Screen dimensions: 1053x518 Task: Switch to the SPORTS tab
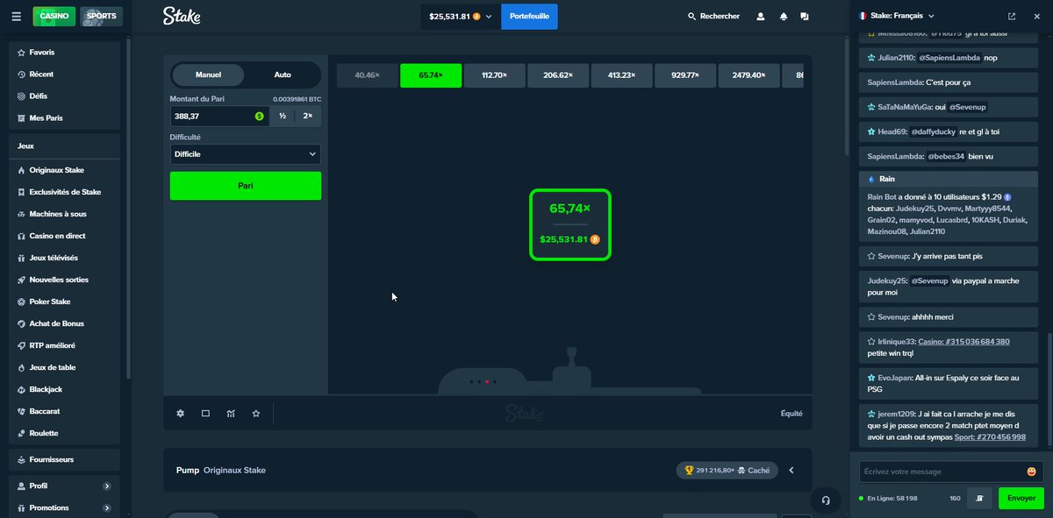101,16
